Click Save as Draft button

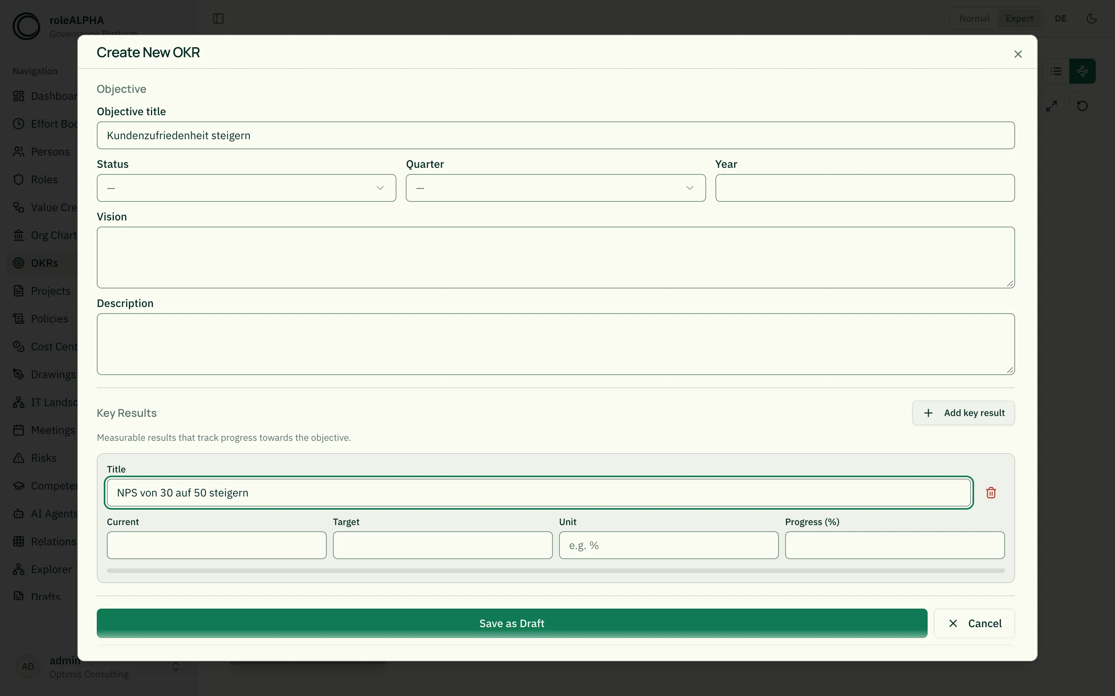512,623
